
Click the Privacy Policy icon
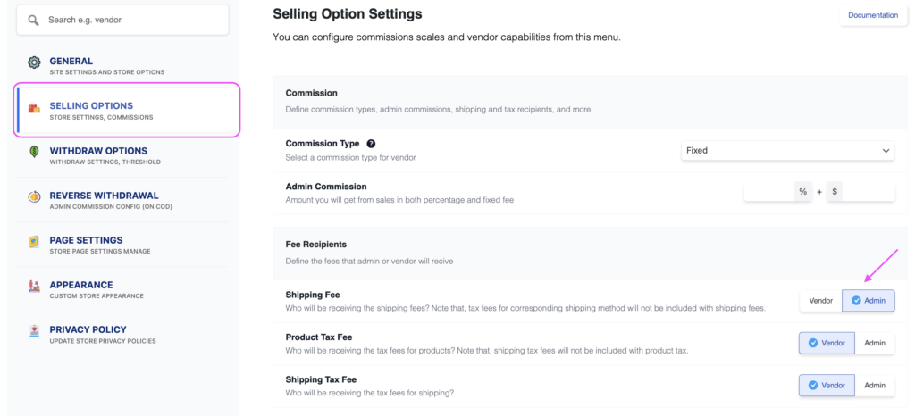click(x=34, y=331)
